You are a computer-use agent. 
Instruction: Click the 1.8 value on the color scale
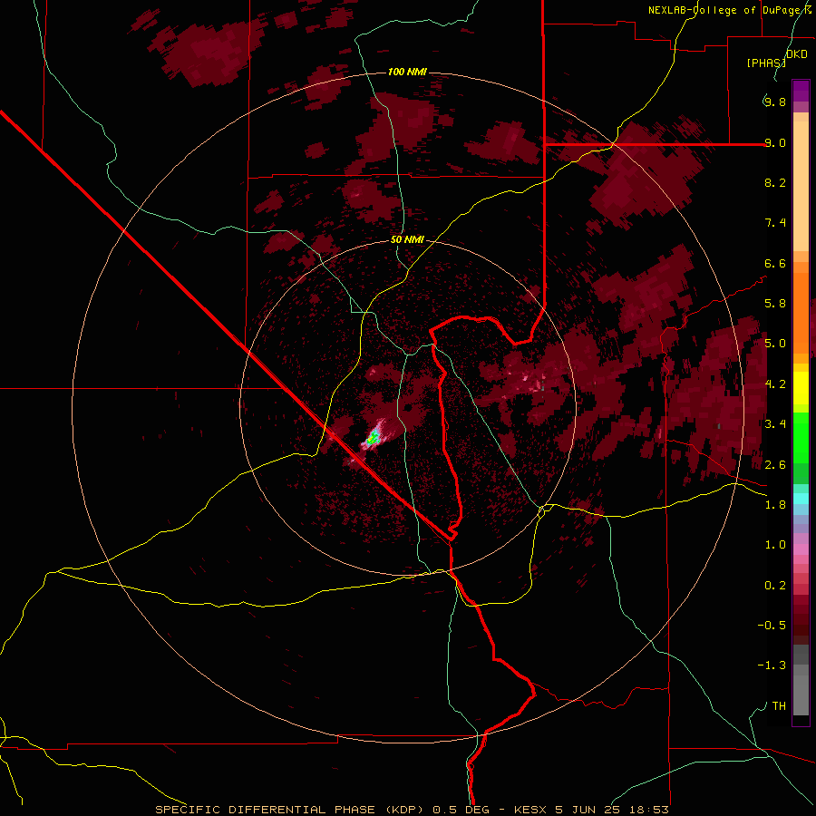click(775, 505)
